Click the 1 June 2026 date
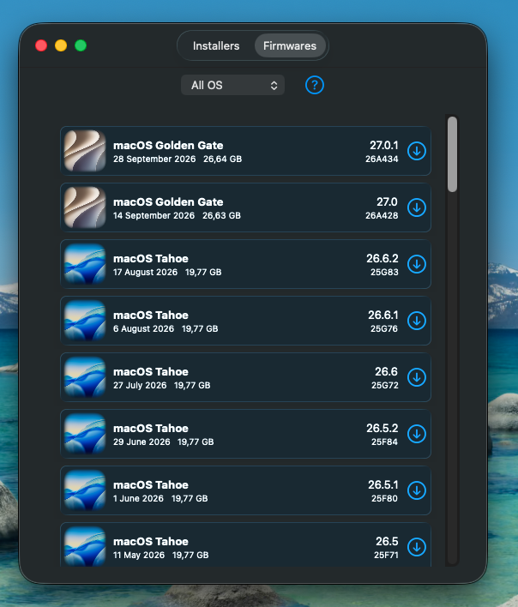 [138, 498]
